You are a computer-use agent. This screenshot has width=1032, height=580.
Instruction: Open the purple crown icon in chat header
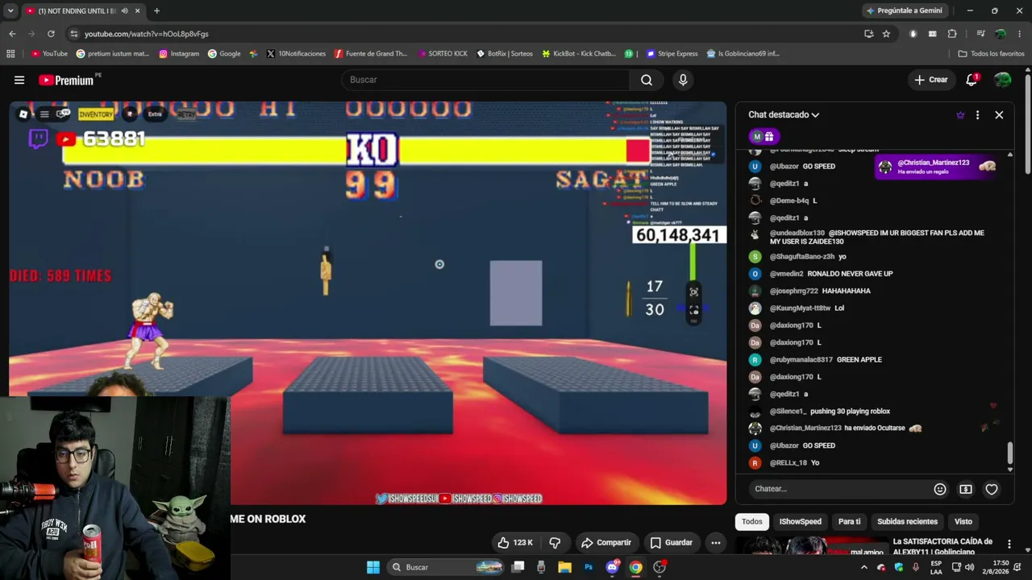960,115
